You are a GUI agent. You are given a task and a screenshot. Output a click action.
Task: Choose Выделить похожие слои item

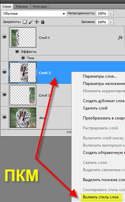pos(104,180)
